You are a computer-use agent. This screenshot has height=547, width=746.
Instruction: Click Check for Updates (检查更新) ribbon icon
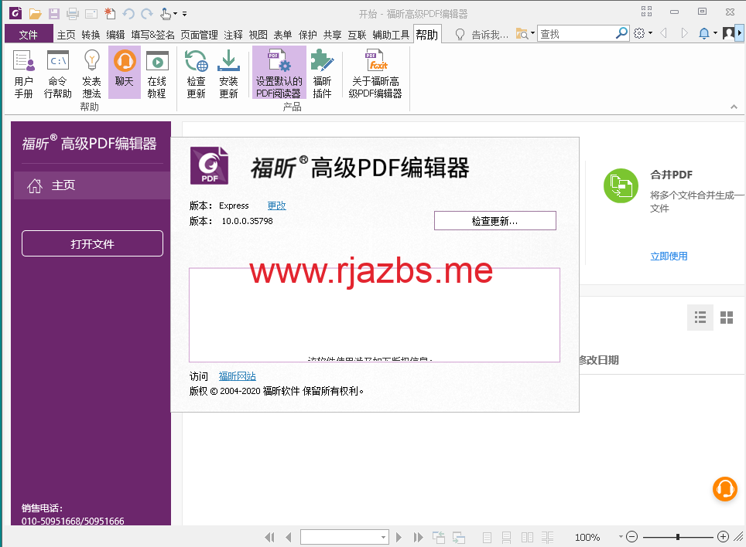(196, 73)
